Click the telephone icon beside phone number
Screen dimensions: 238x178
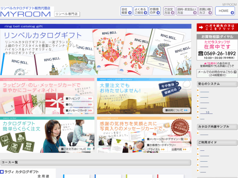(x=200, y=54)
